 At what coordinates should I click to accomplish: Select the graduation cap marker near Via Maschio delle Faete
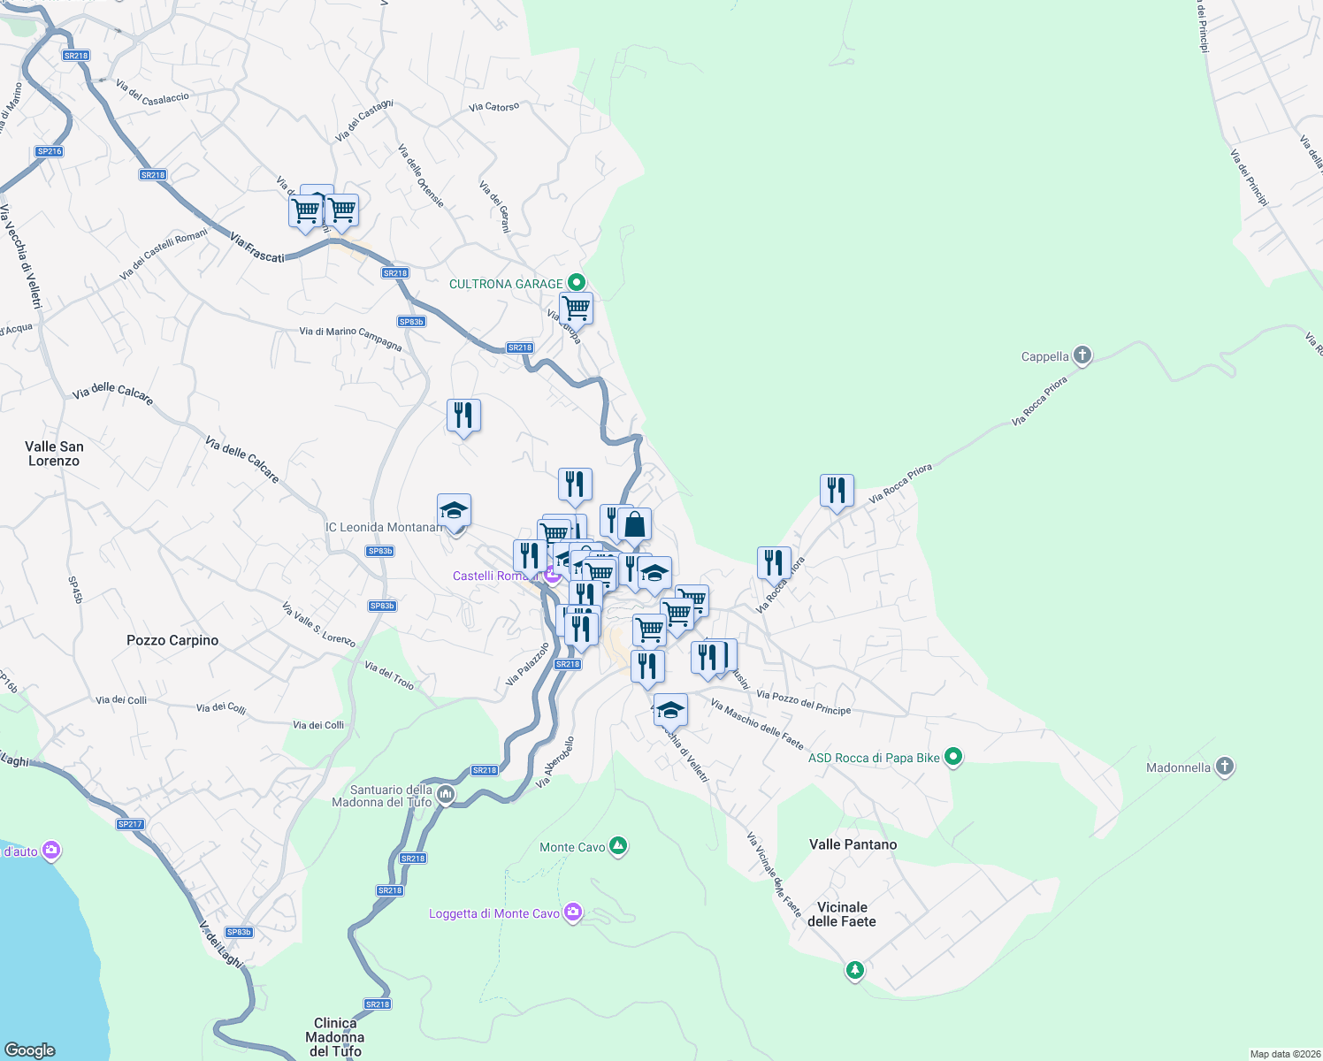pos(671,707)
